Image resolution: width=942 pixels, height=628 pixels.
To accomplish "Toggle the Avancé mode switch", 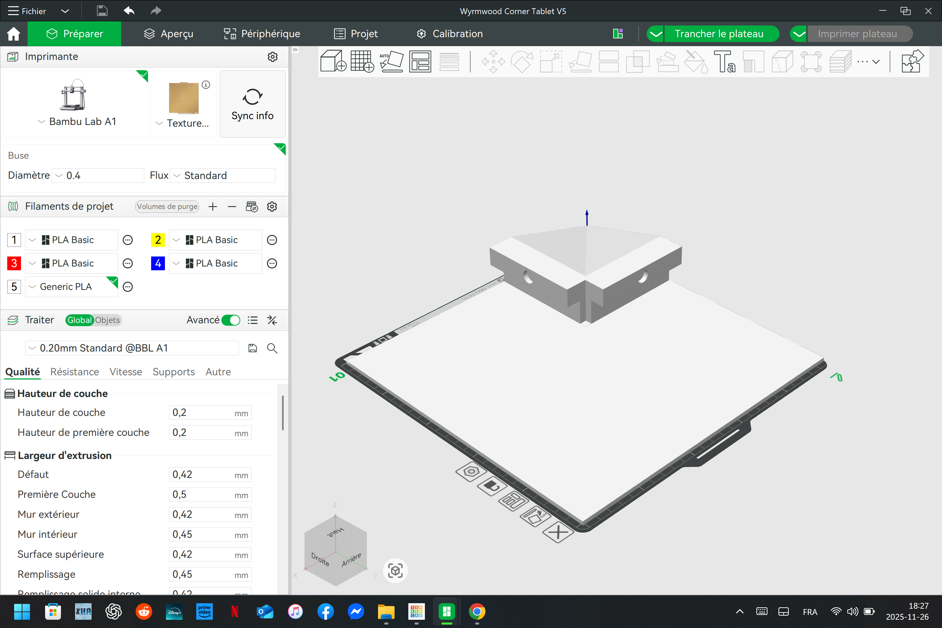I will pos(231,320).
